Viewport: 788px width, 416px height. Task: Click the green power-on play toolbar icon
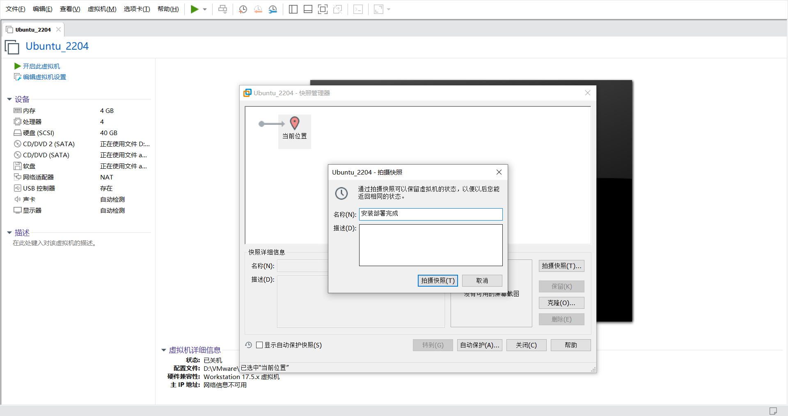pyautogui.click(x=195, y=9)
